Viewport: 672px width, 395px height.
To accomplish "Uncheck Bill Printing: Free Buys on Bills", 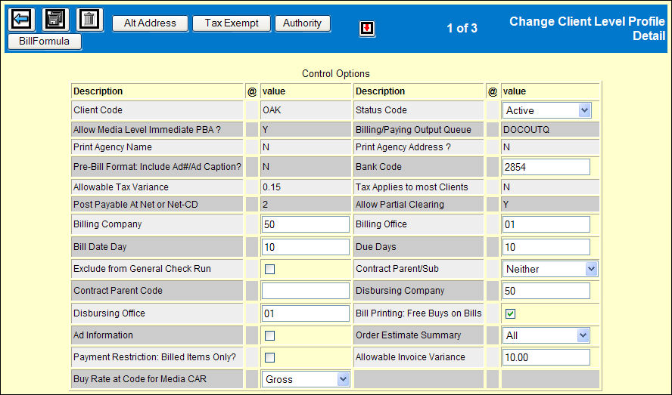I will click(x=510, y=313).
